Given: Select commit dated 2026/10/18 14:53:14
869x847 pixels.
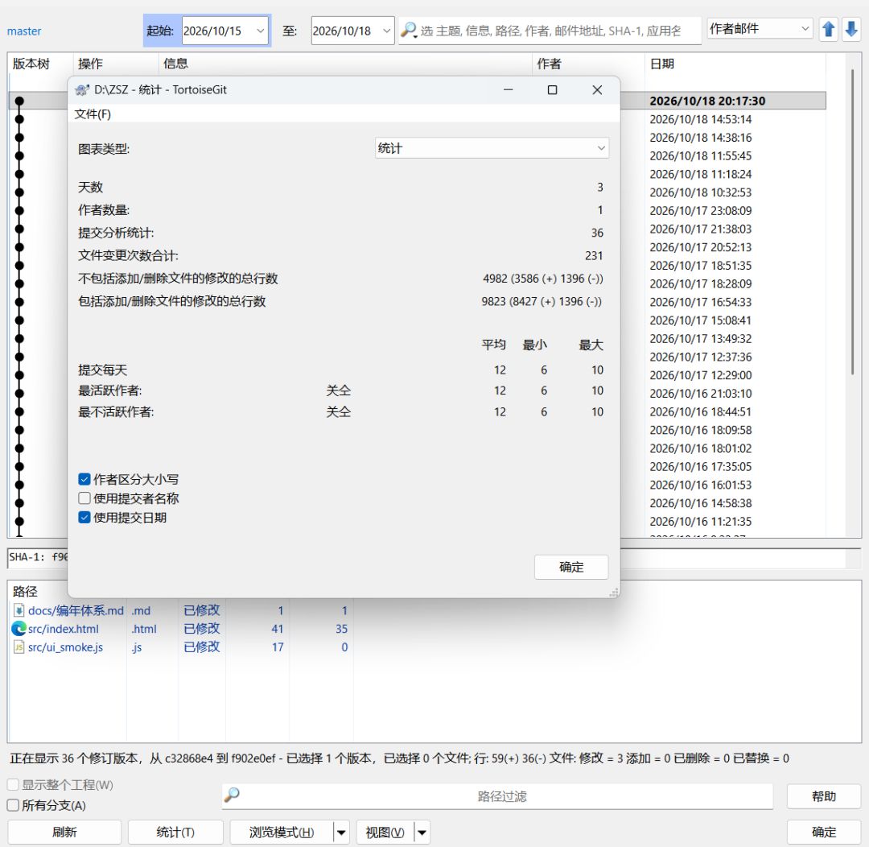Looking at the screenshot, I should [701, 119].
